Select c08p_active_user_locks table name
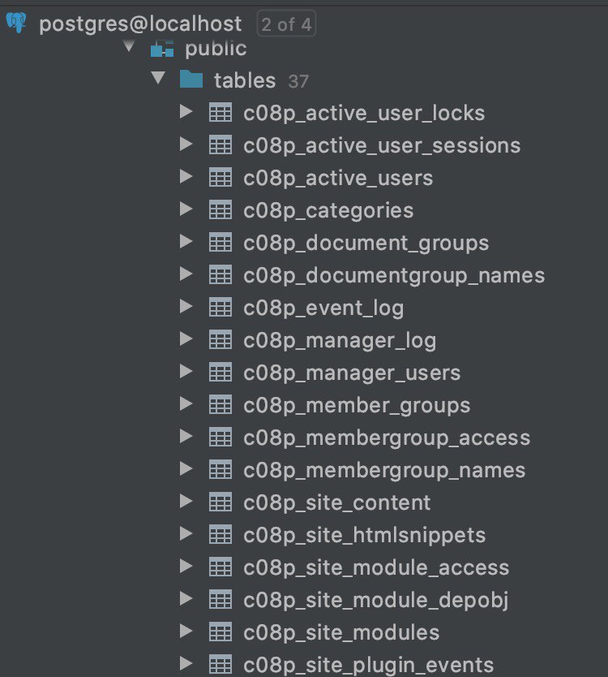Viewport: 608px width, 677px height. point(364,114)
